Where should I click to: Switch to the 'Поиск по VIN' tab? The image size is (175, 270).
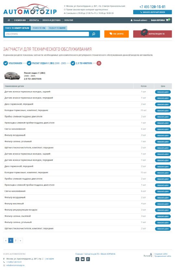click(x=39, y=28)
